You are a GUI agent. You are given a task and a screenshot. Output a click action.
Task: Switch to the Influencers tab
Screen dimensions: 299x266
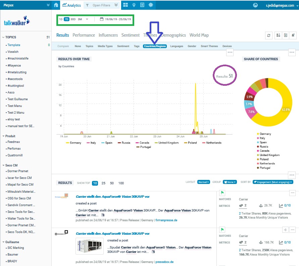108,35
